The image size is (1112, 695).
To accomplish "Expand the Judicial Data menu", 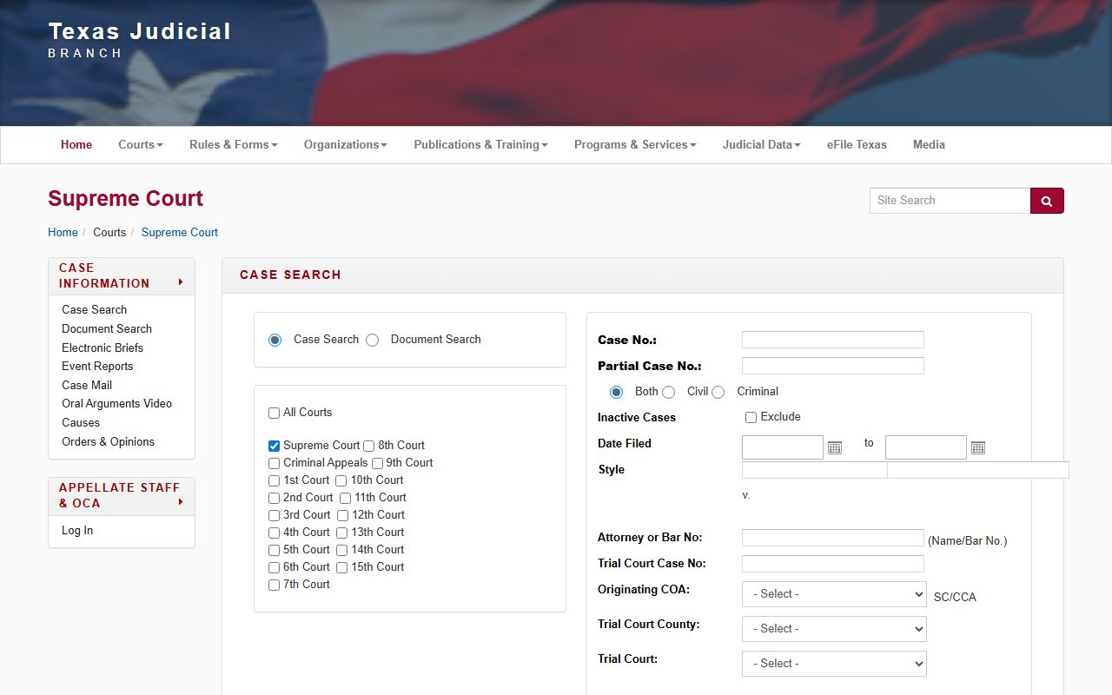I will point(762,145).
